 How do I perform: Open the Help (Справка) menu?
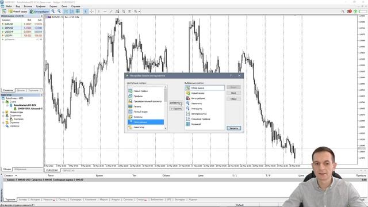[x=75, y=6]
